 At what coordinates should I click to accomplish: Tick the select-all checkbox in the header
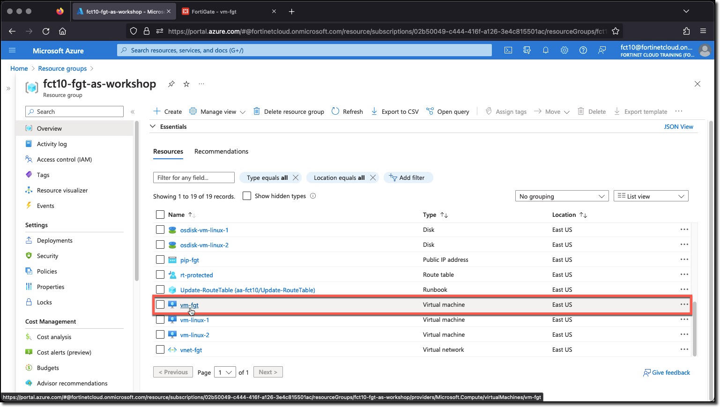coord(160,215)
